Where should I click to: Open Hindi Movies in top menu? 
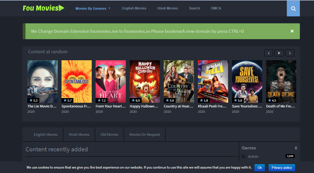pyautogui.click(x=168, y=8)
